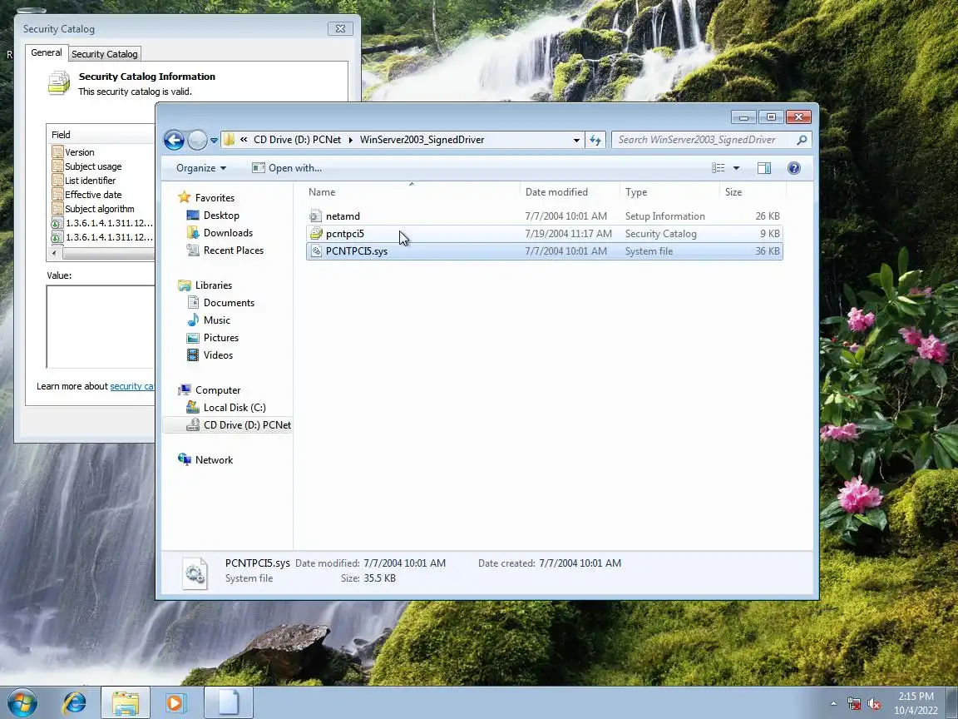The width and height of the screenshot is (958, 719).
Task: Click the muted volume tray icon
Action: (x=874, y=704)
